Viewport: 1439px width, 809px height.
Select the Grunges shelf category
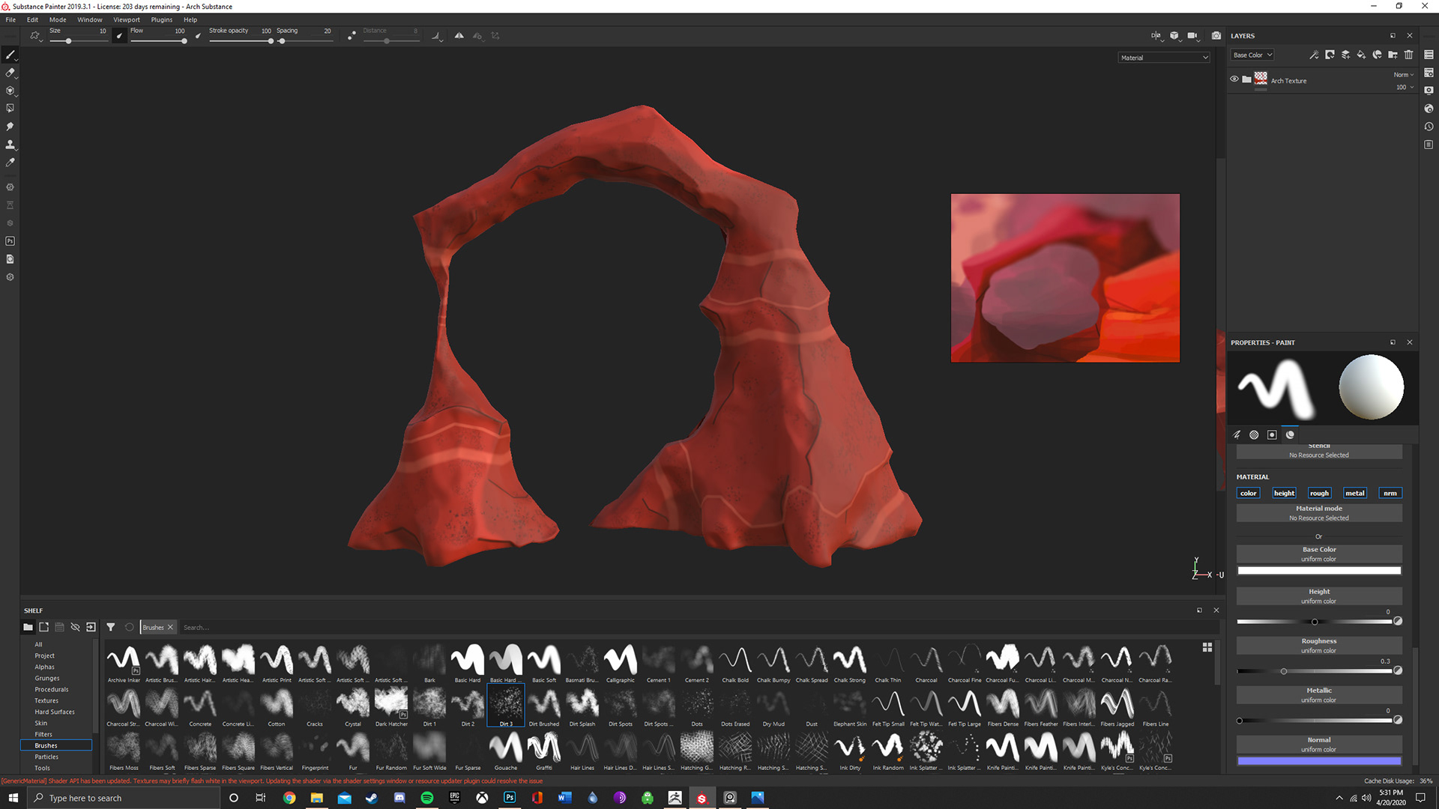click(46, 678)
